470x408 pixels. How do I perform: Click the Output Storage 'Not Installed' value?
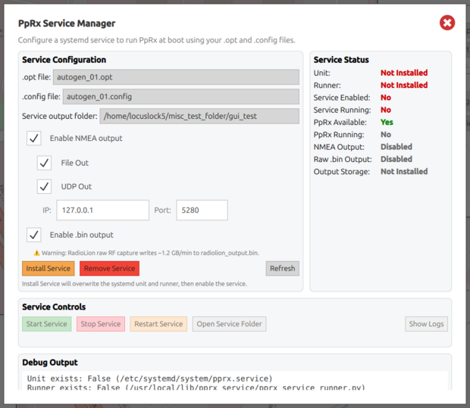coord(404,172)
